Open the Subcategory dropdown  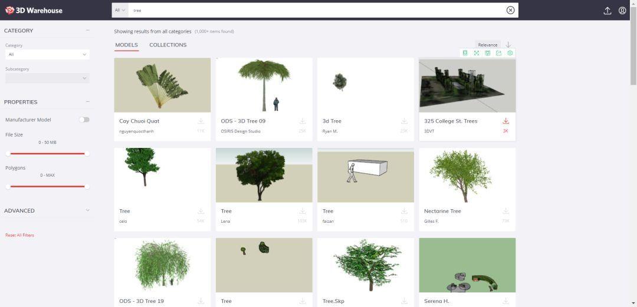pos(48,78)
